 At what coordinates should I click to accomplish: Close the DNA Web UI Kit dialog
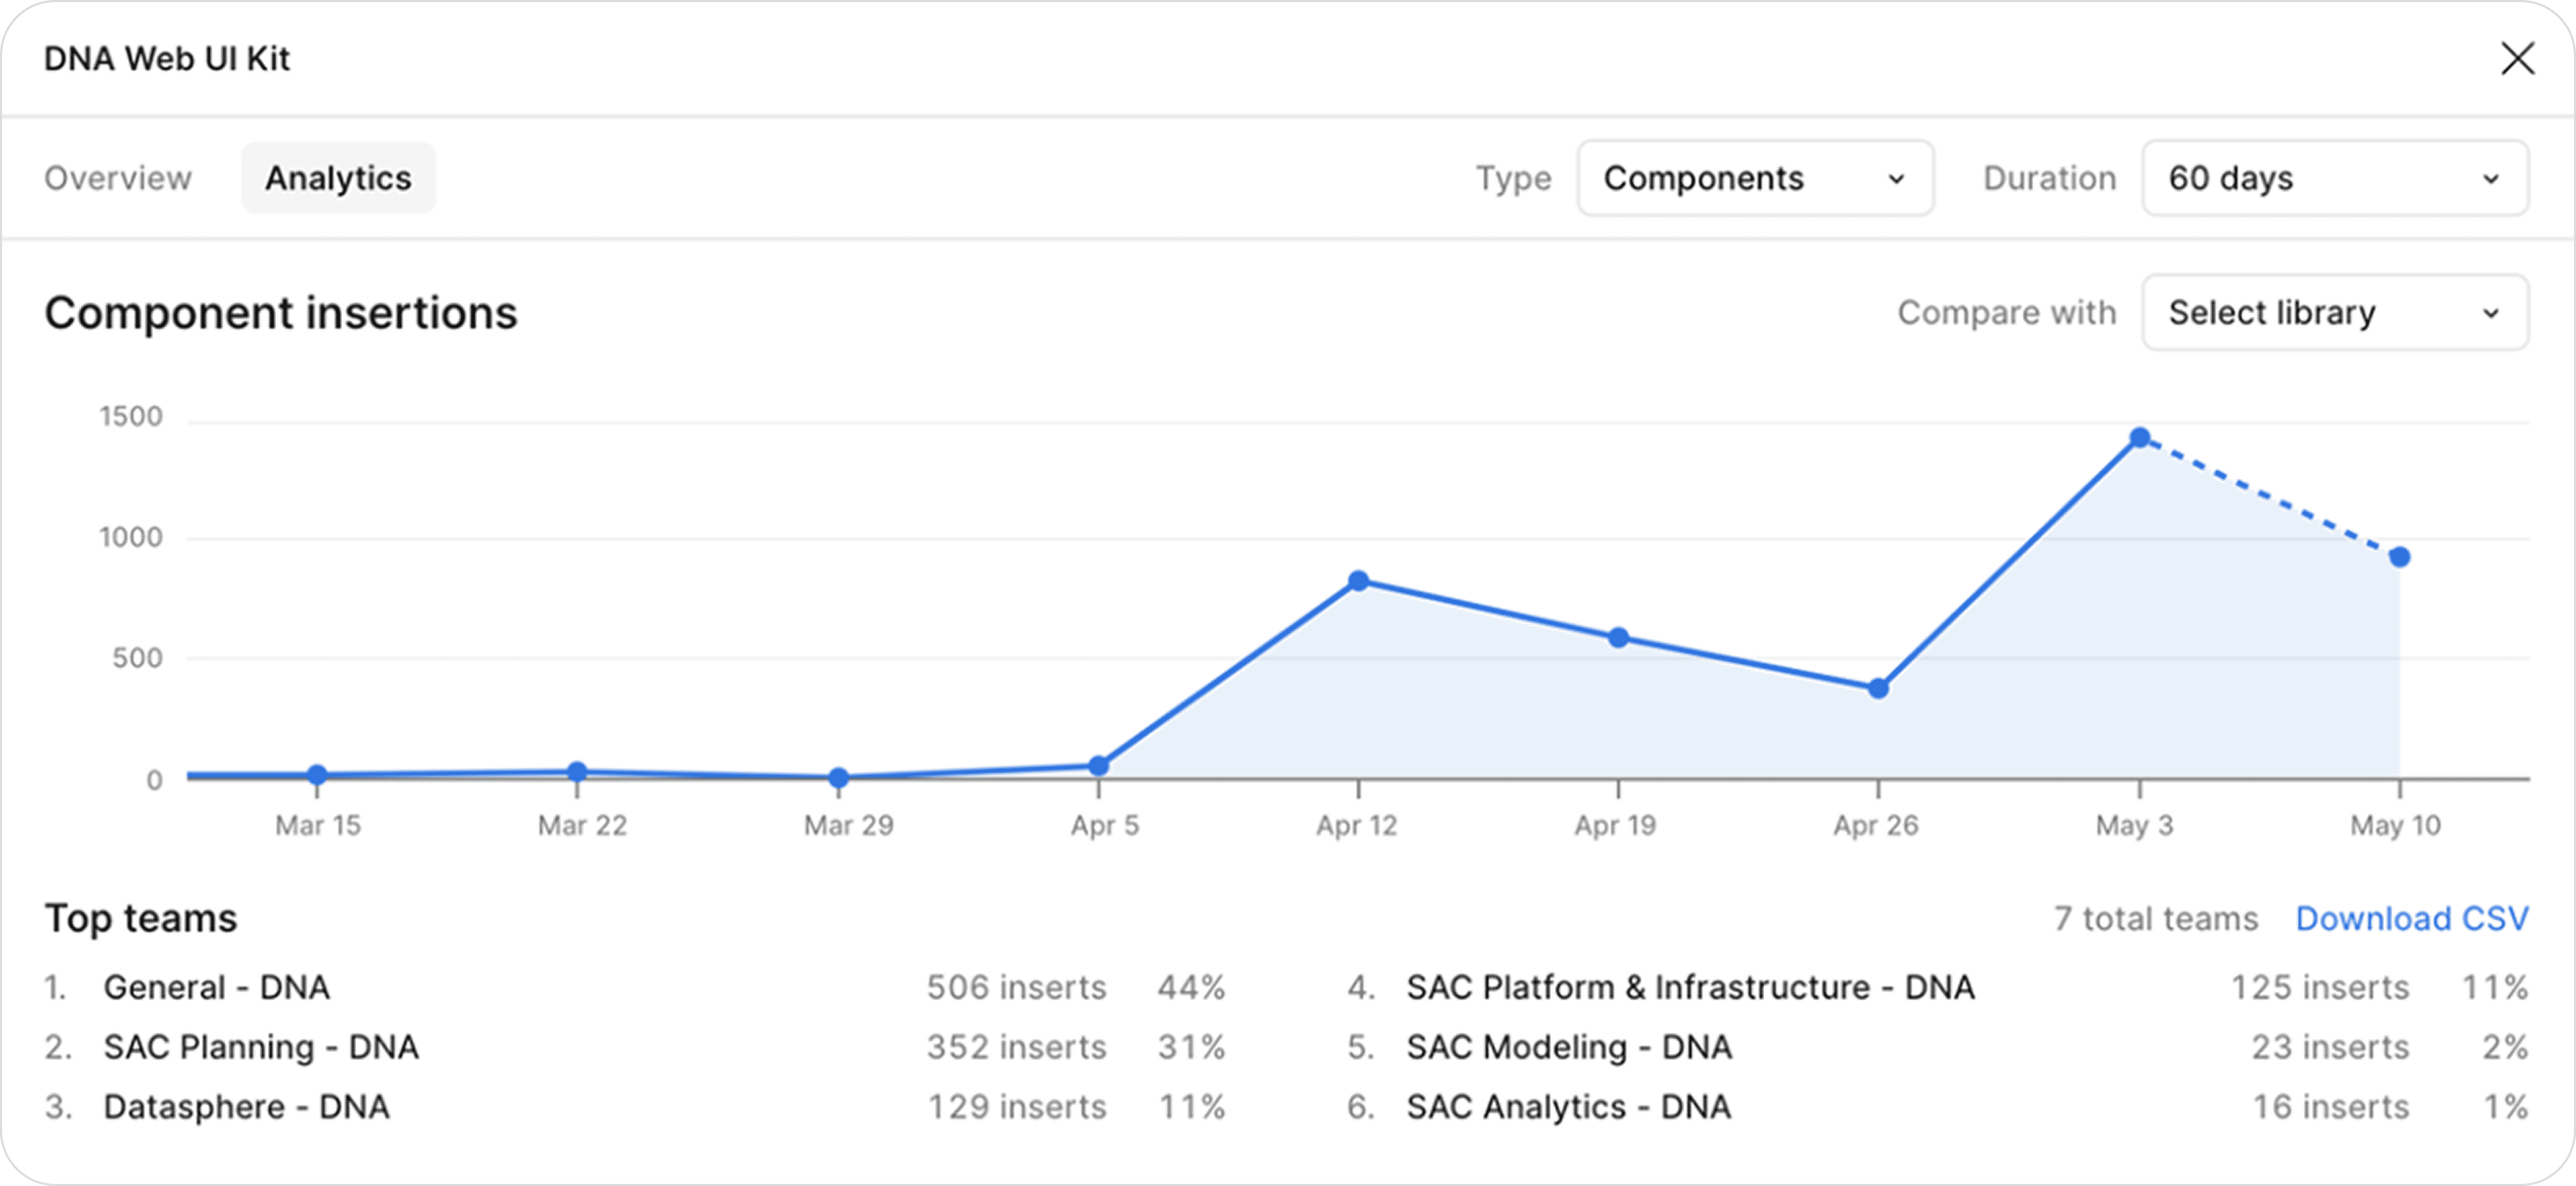click(2517, 58)
